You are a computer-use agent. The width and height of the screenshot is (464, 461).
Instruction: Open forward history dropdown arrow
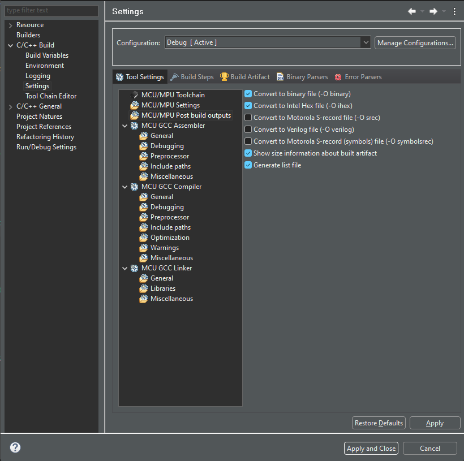point(444,11)
